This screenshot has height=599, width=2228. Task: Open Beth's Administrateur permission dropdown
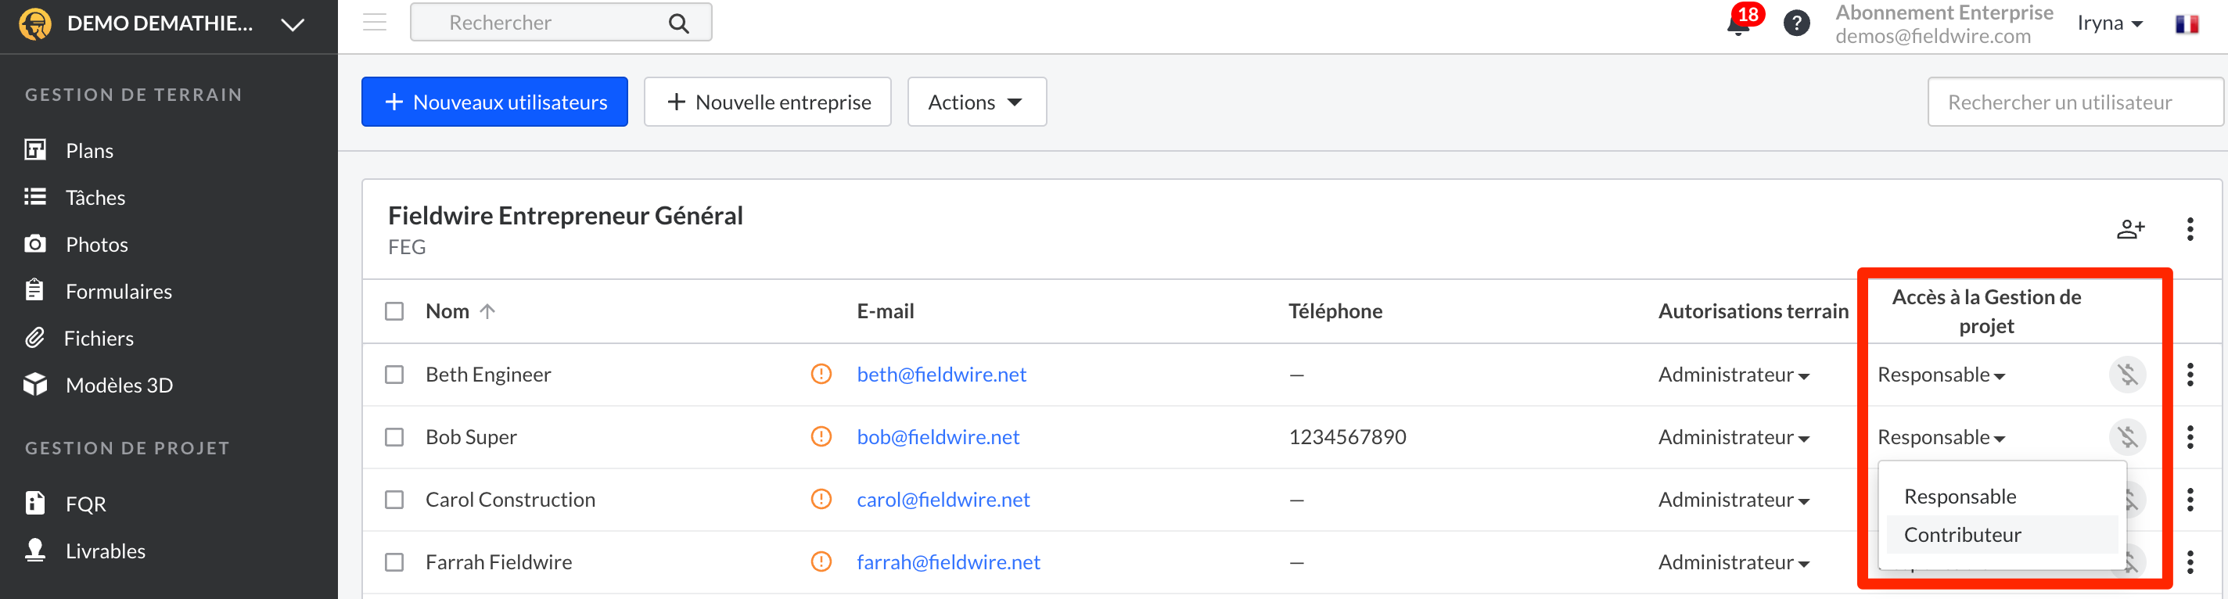click(x=1734, y=375)
